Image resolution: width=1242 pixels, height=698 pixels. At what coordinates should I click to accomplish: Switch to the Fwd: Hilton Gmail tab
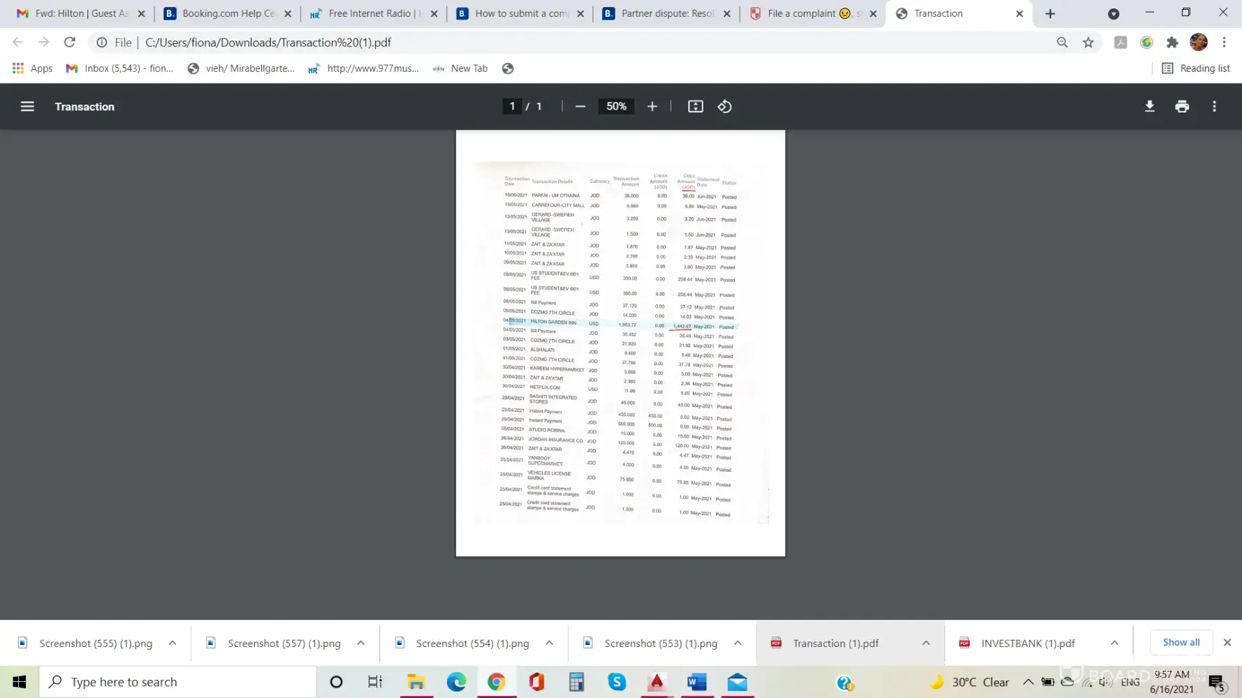[82, 13]
